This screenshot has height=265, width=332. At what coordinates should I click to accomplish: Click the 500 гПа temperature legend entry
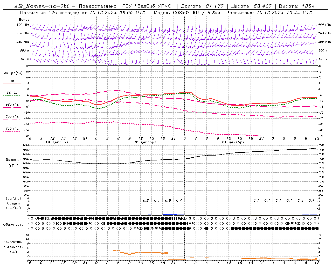pyautogui.click(x=12, y=129)
